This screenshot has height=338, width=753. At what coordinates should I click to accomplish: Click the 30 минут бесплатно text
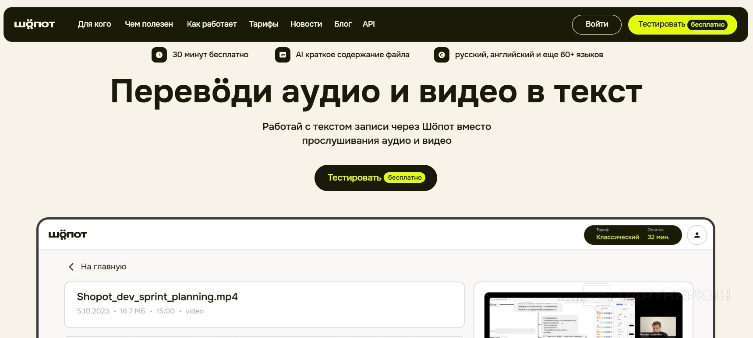210,55
